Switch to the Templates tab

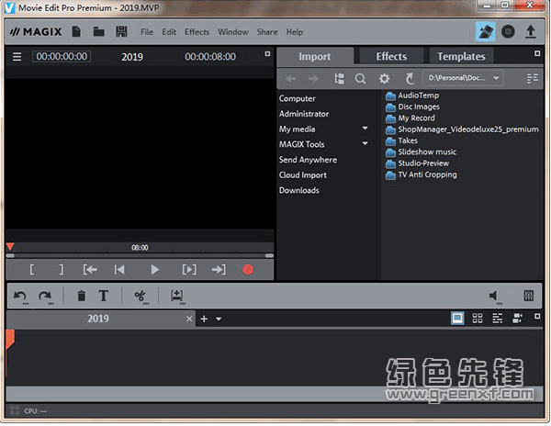point(461,57)
